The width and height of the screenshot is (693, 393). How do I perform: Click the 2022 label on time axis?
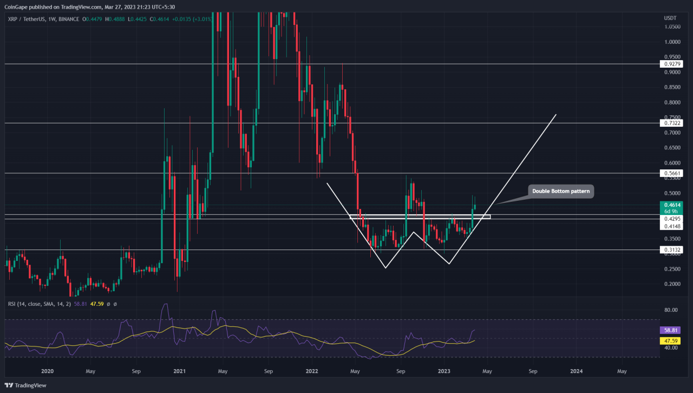point(312,371)
